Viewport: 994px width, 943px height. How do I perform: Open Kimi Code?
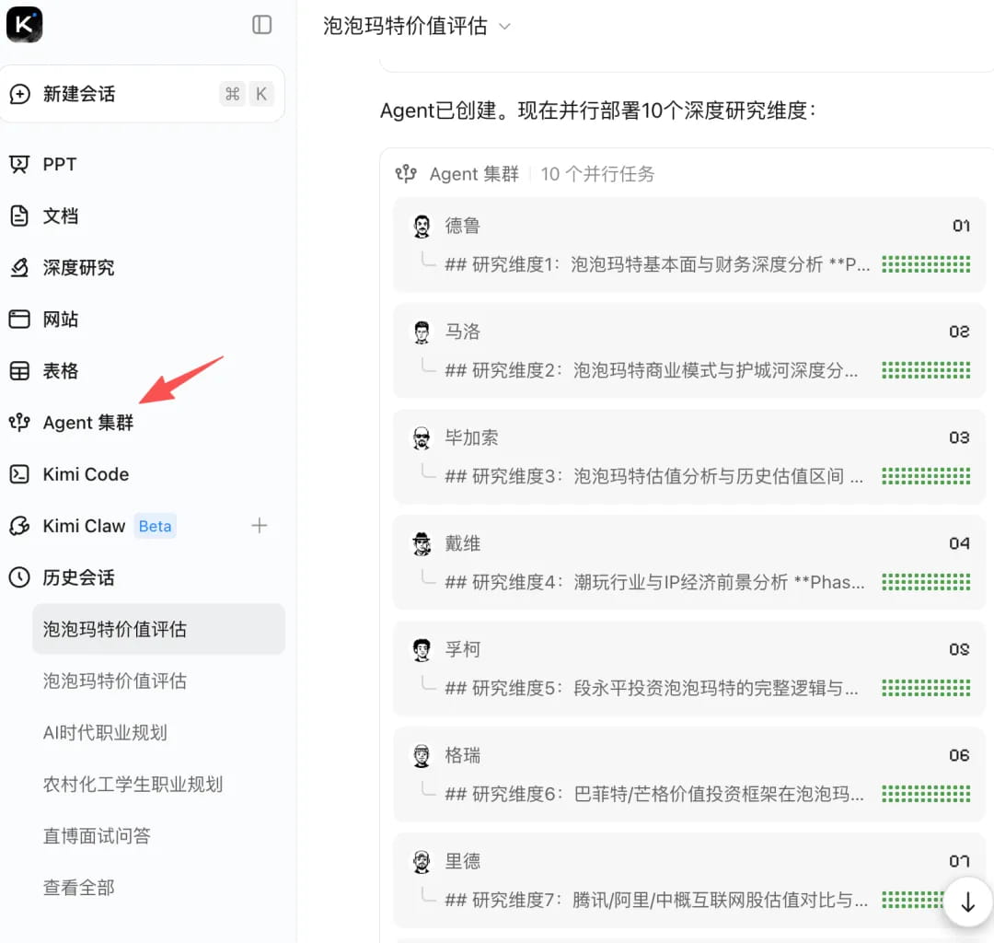86,474
